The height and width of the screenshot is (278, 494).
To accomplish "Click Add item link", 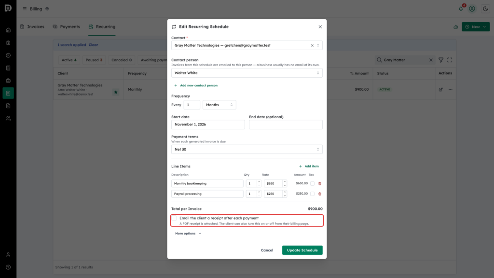I will point(309,166).
